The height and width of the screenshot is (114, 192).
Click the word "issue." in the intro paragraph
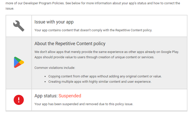[x=10, y=9]
